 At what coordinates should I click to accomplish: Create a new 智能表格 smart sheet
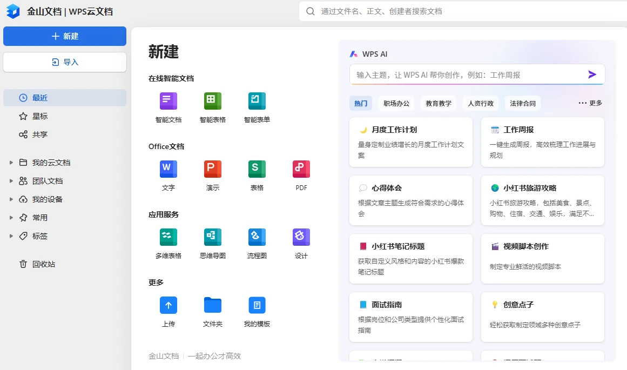pyautogui.click(x=212, y=102)
